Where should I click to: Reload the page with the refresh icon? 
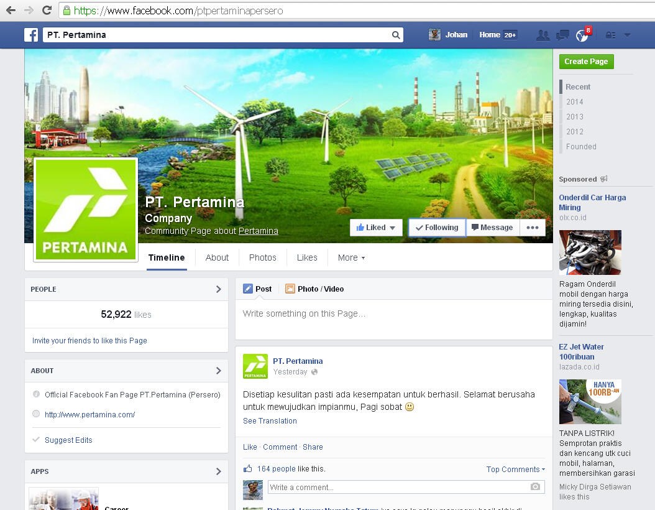[x=47, y=10]
